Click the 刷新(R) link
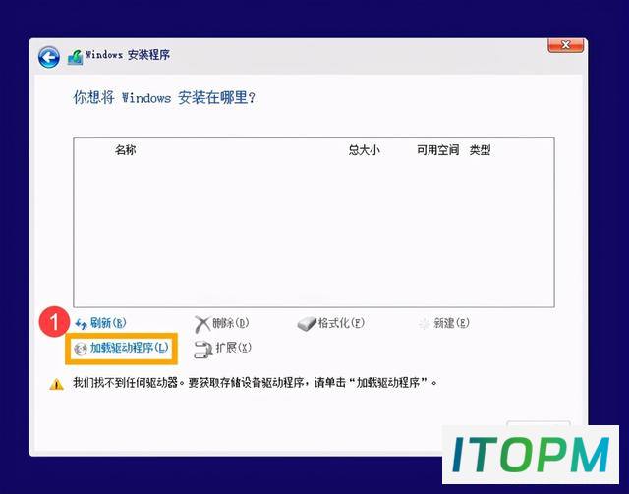 108,323
